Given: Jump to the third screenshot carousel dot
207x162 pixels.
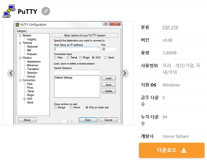Looking at the screenshot, I should pyautogui.click(x=72, y=121).
